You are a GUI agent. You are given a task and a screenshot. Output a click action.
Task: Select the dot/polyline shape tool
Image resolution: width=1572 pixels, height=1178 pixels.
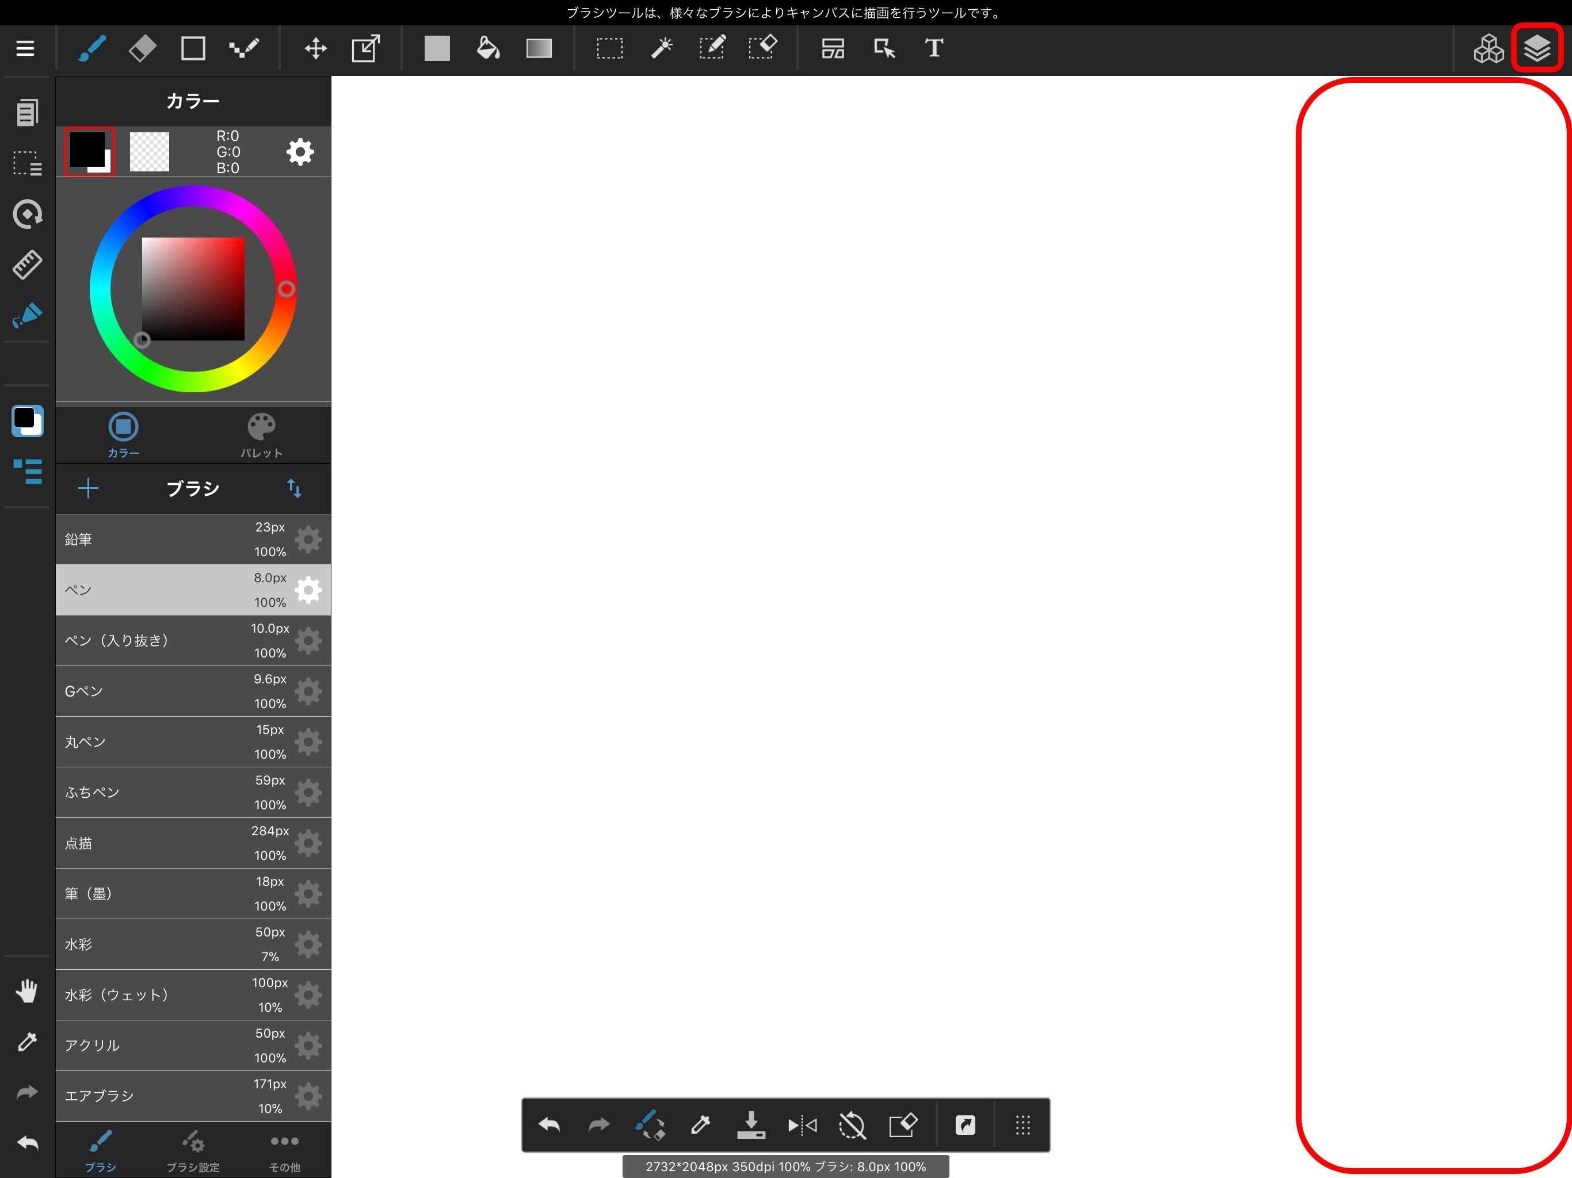(244, 48)
